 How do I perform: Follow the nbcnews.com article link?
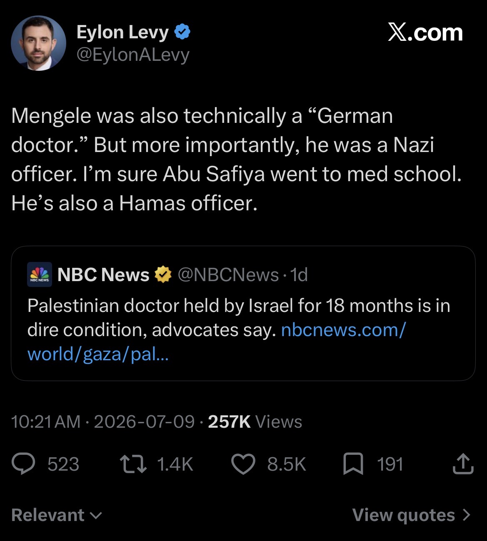[x=217, y=342]
